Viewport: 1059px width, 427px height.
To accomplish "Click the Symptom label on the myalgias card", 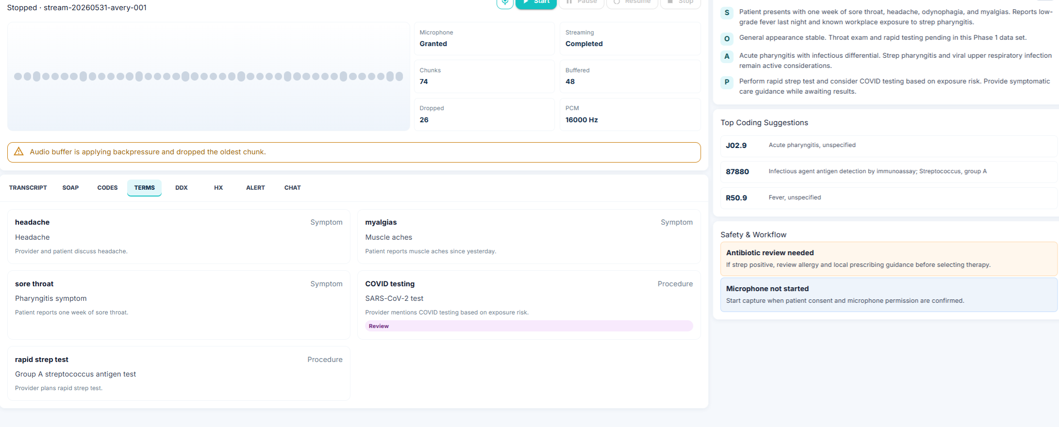I will (677, 222).
